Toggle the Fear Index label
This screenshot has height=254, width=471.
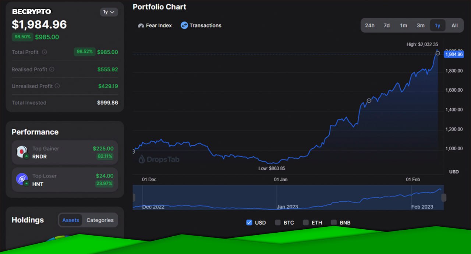click(x=159, y=25)
